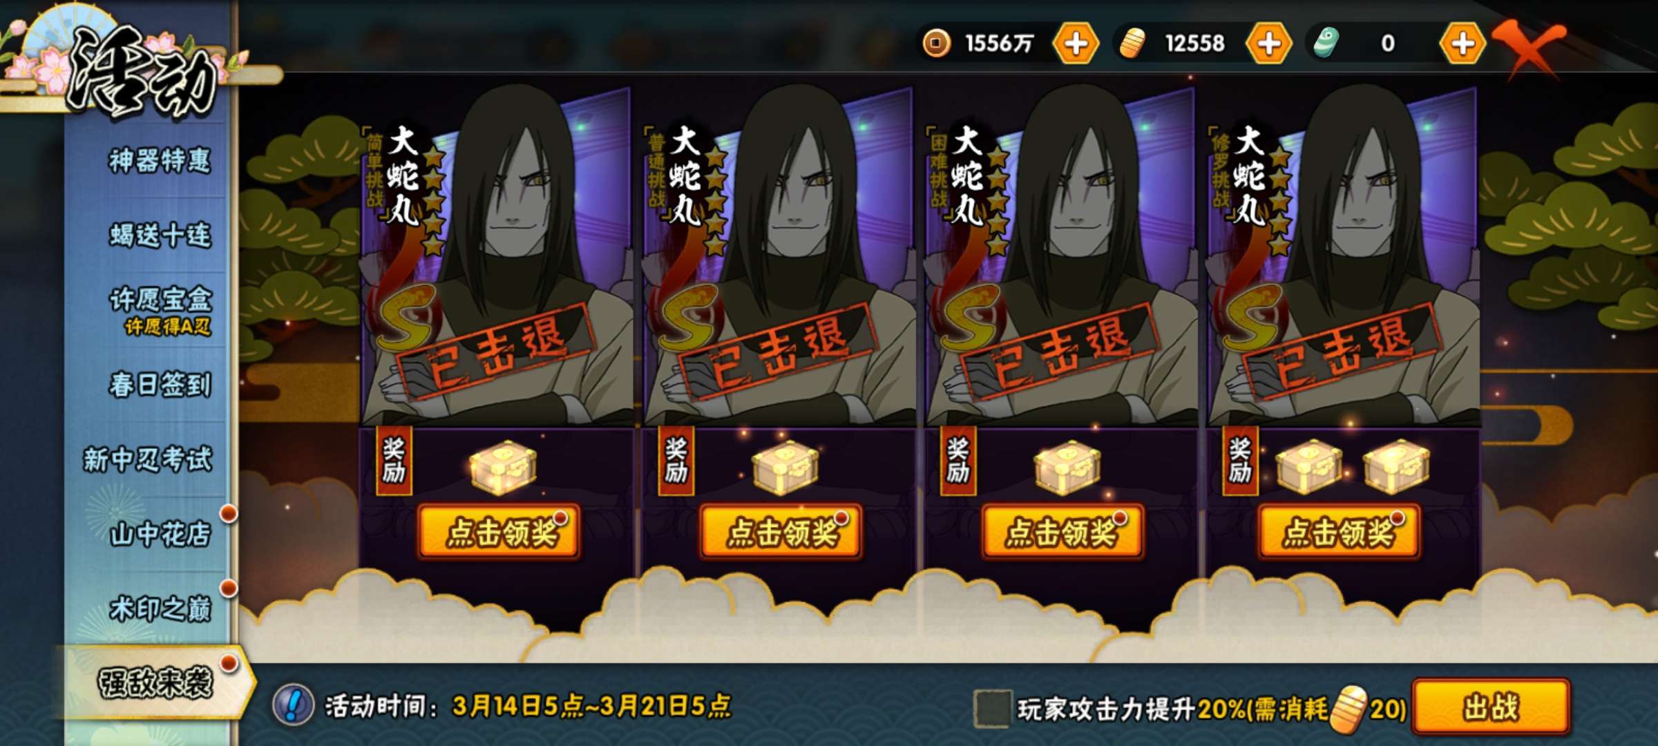
Task: Open the normal challenge reward chest
Action: point(785,467)
